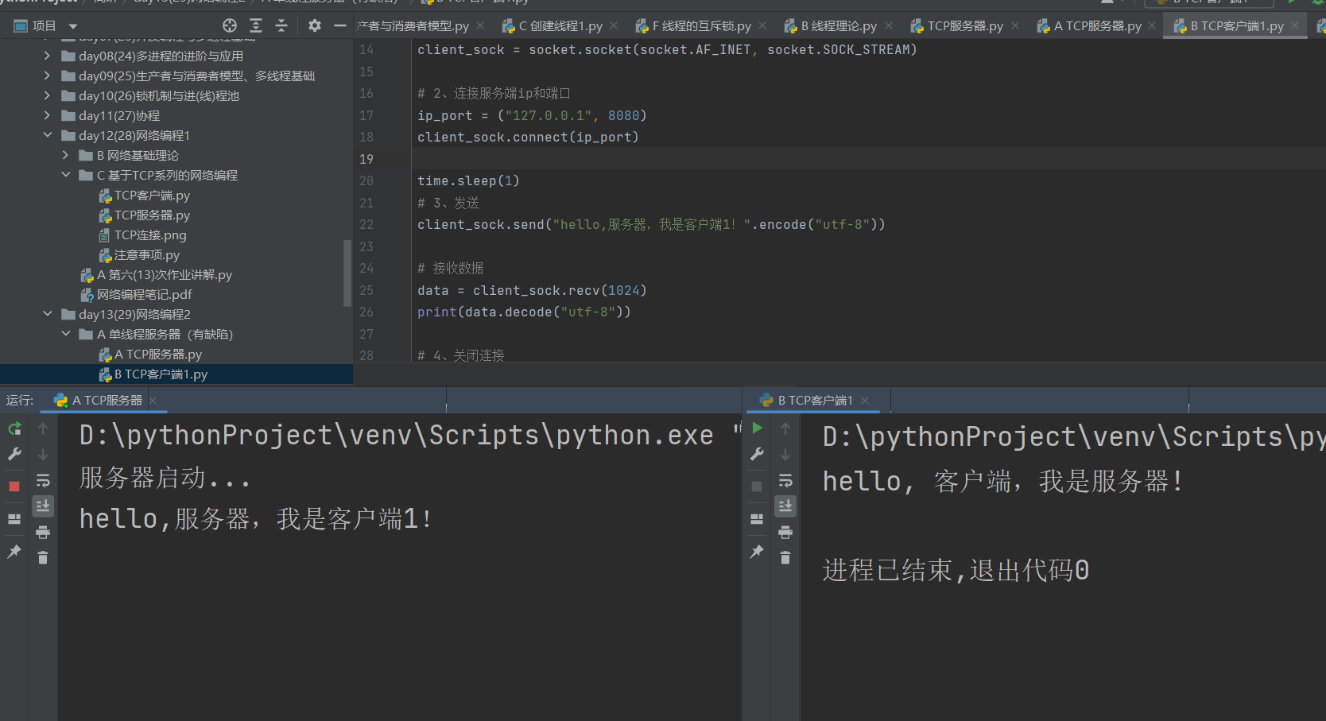Close the B 线程理论.py editor tab
The width and height of the screenshot is (1326, 721).
click(x=888, y=25)
